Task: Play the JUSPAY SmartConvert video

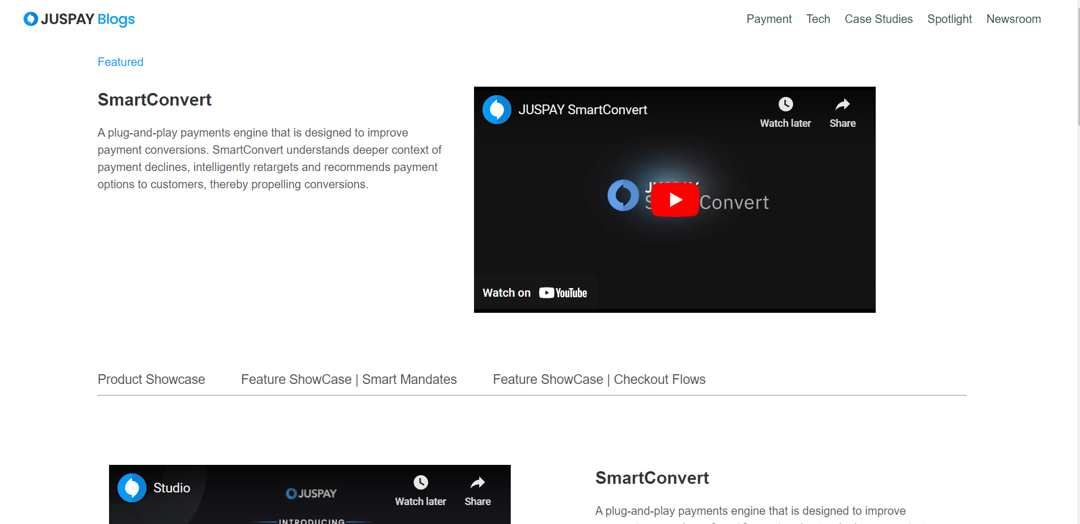Action: [x=675, y=199]
